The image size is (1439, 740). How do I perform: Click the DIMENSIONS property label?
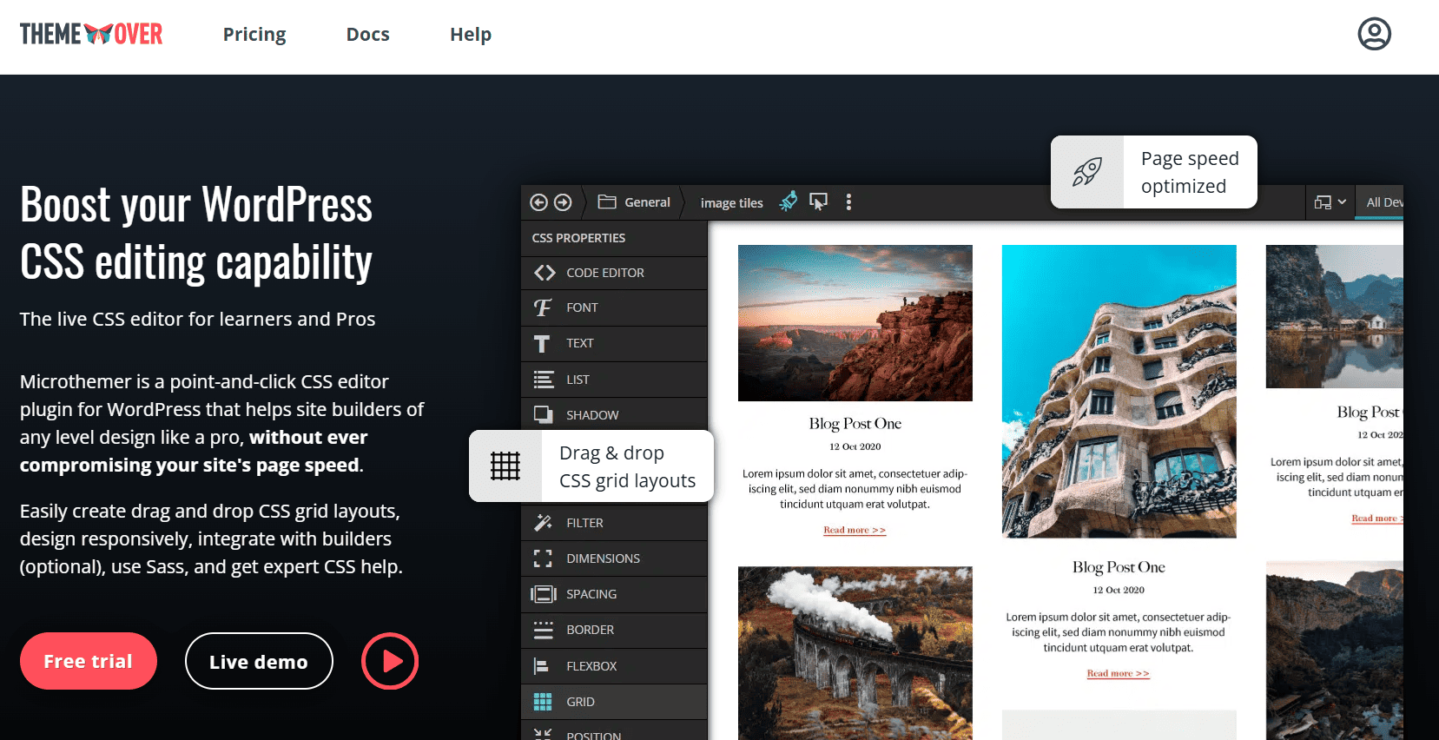(603, 558)
